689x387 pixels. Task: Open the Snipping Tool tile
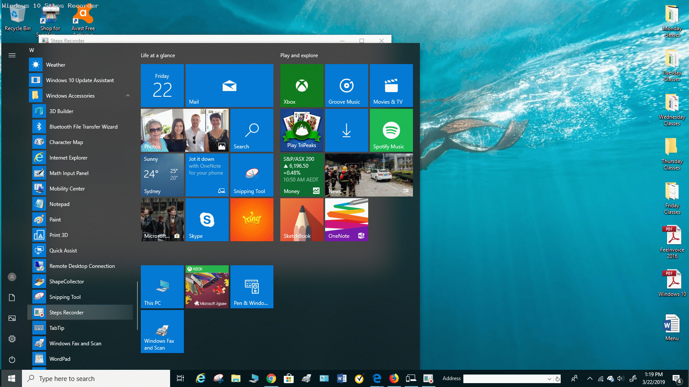(252, 175)
